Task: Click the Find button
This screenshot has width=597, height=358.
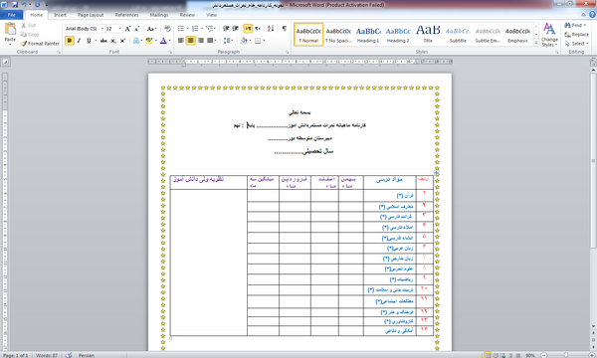Action: 576,25
